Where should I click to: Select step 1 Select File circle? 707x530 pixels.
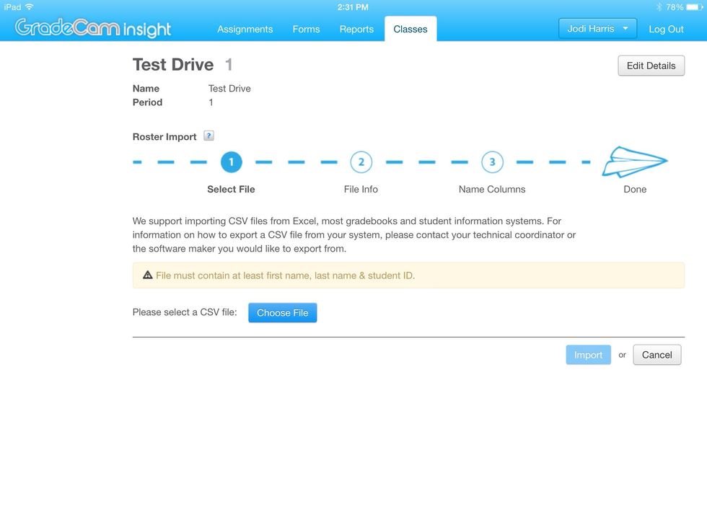click(231, 162)
